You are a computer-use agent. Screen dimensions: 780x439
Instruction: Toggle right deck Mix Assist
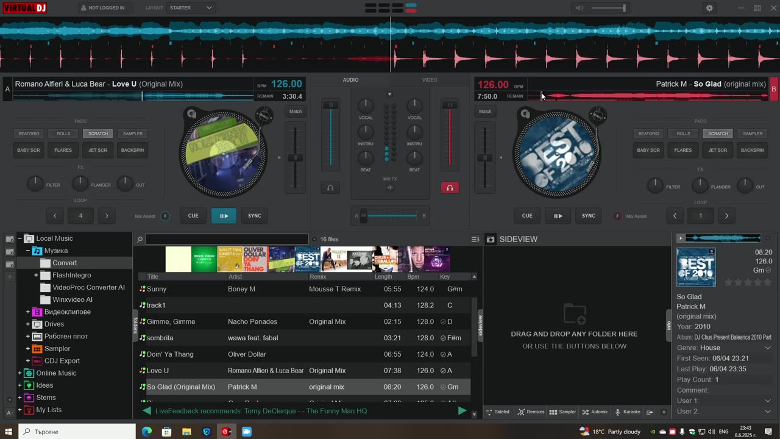[x=617, y=216]
